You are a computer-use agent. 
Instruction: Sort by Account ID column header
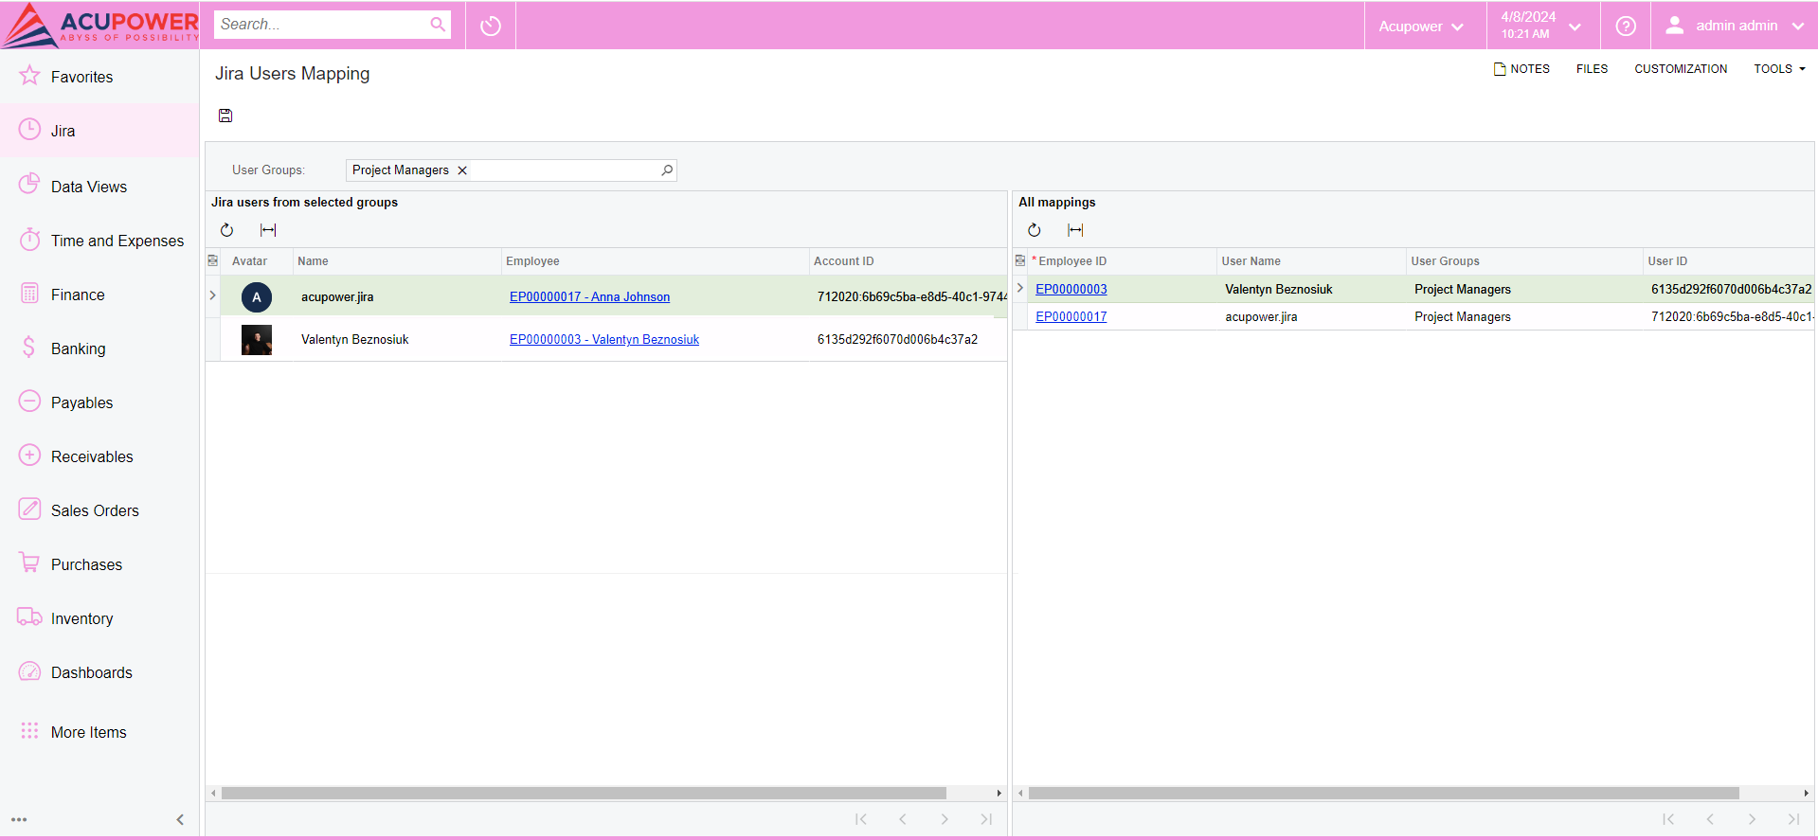point(908,261)
